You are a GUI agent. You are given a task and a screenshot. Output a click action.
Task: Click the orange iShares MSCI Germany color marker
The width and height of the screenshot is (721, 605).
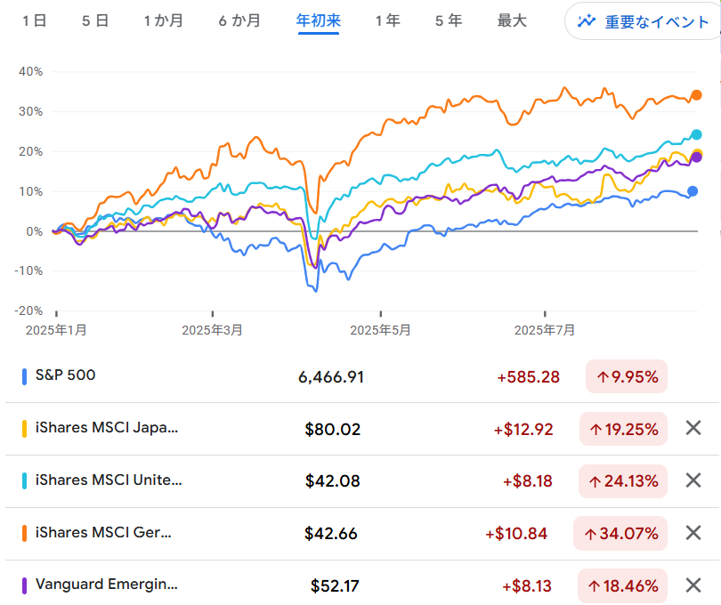[25, 534]
